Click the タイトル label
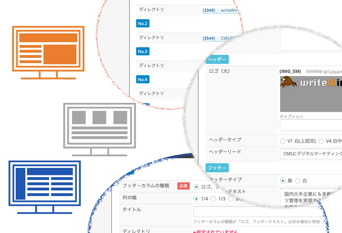This screenshot has width=342, height=233. [132, 209]
